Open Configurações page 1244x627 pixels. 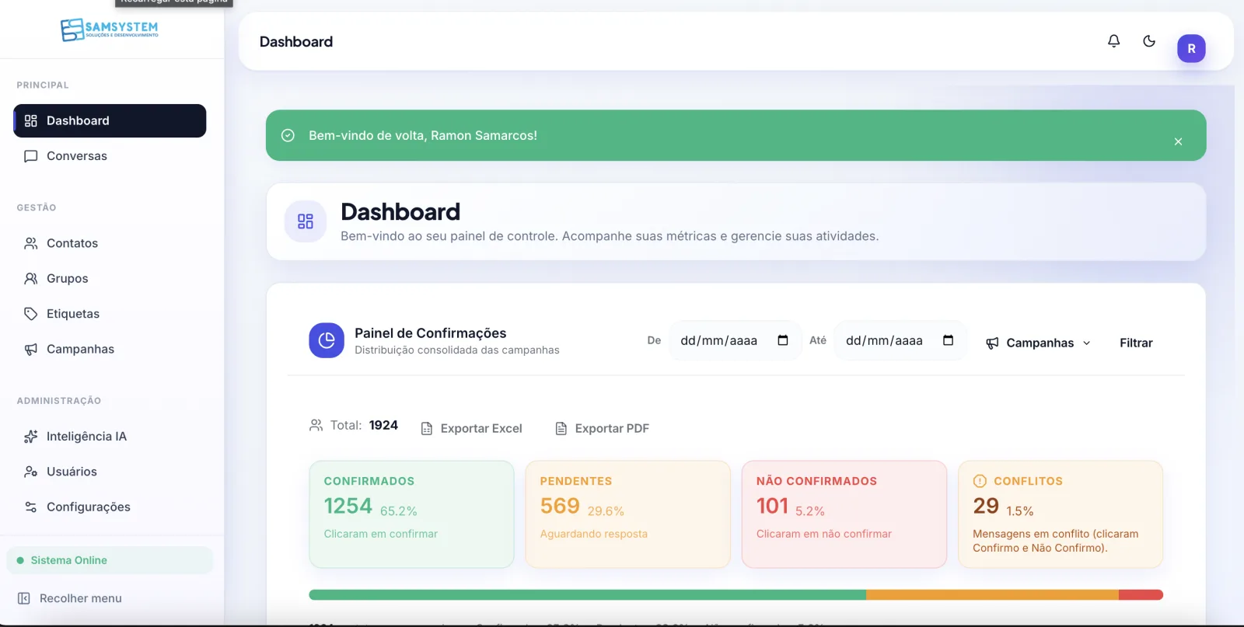point(110,507)
